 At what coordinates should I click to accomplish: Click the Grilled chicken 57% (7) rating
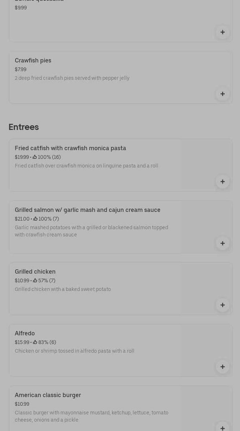pos(44,280)
